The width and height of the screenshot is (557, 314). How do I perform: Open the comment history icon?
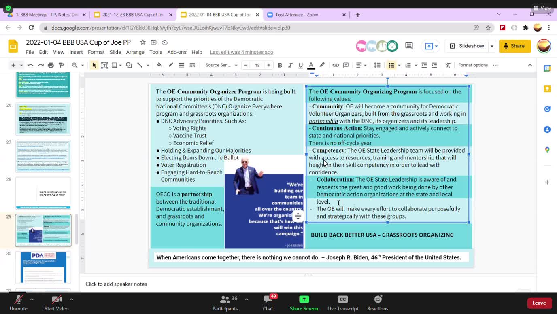coord(409,46)
